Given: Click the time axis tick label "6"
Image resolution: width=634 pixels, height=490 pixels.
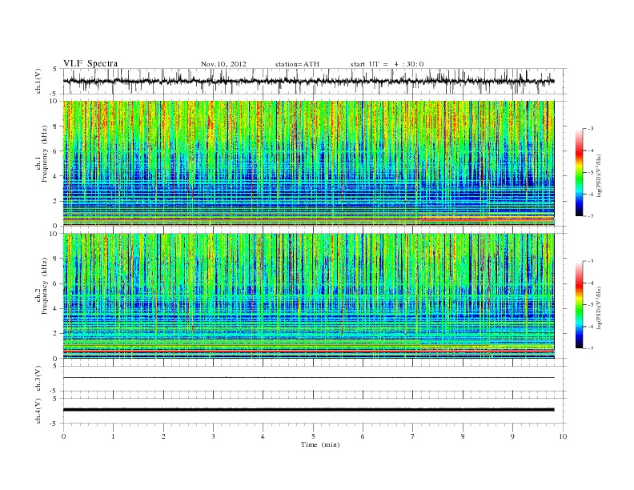Looking at the screenshot, I should point(363,436).
